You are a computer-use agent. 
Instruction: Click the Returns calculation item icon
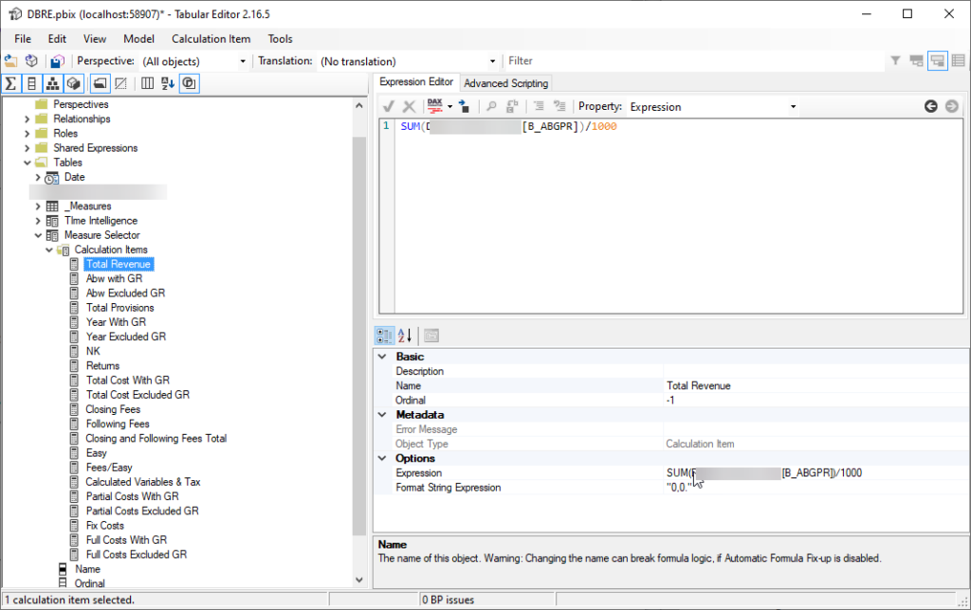(74, 366)
